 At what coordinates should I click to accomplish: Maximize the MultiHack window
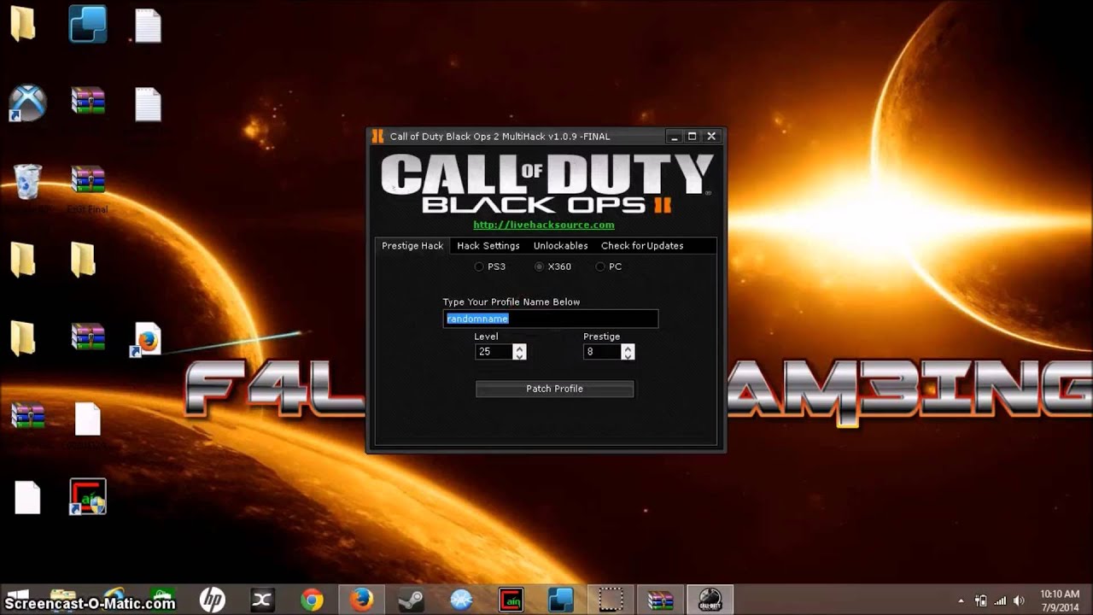click(693, 136)
